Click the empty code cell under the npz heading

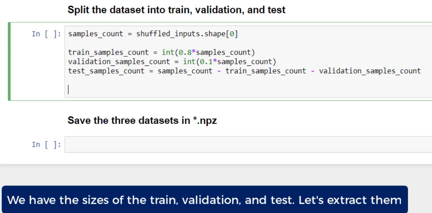coord(248,144)
